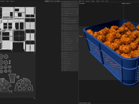Run the Flip Sequence command

point(70,64)
